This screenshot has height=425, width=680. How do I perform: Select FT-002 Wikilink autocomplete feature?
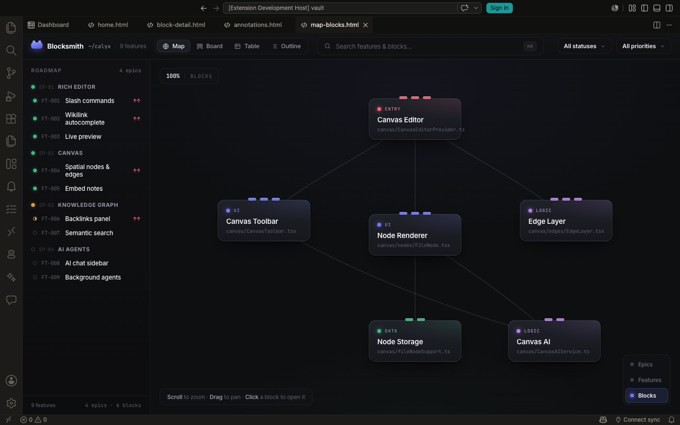click(x=86, y=119)
